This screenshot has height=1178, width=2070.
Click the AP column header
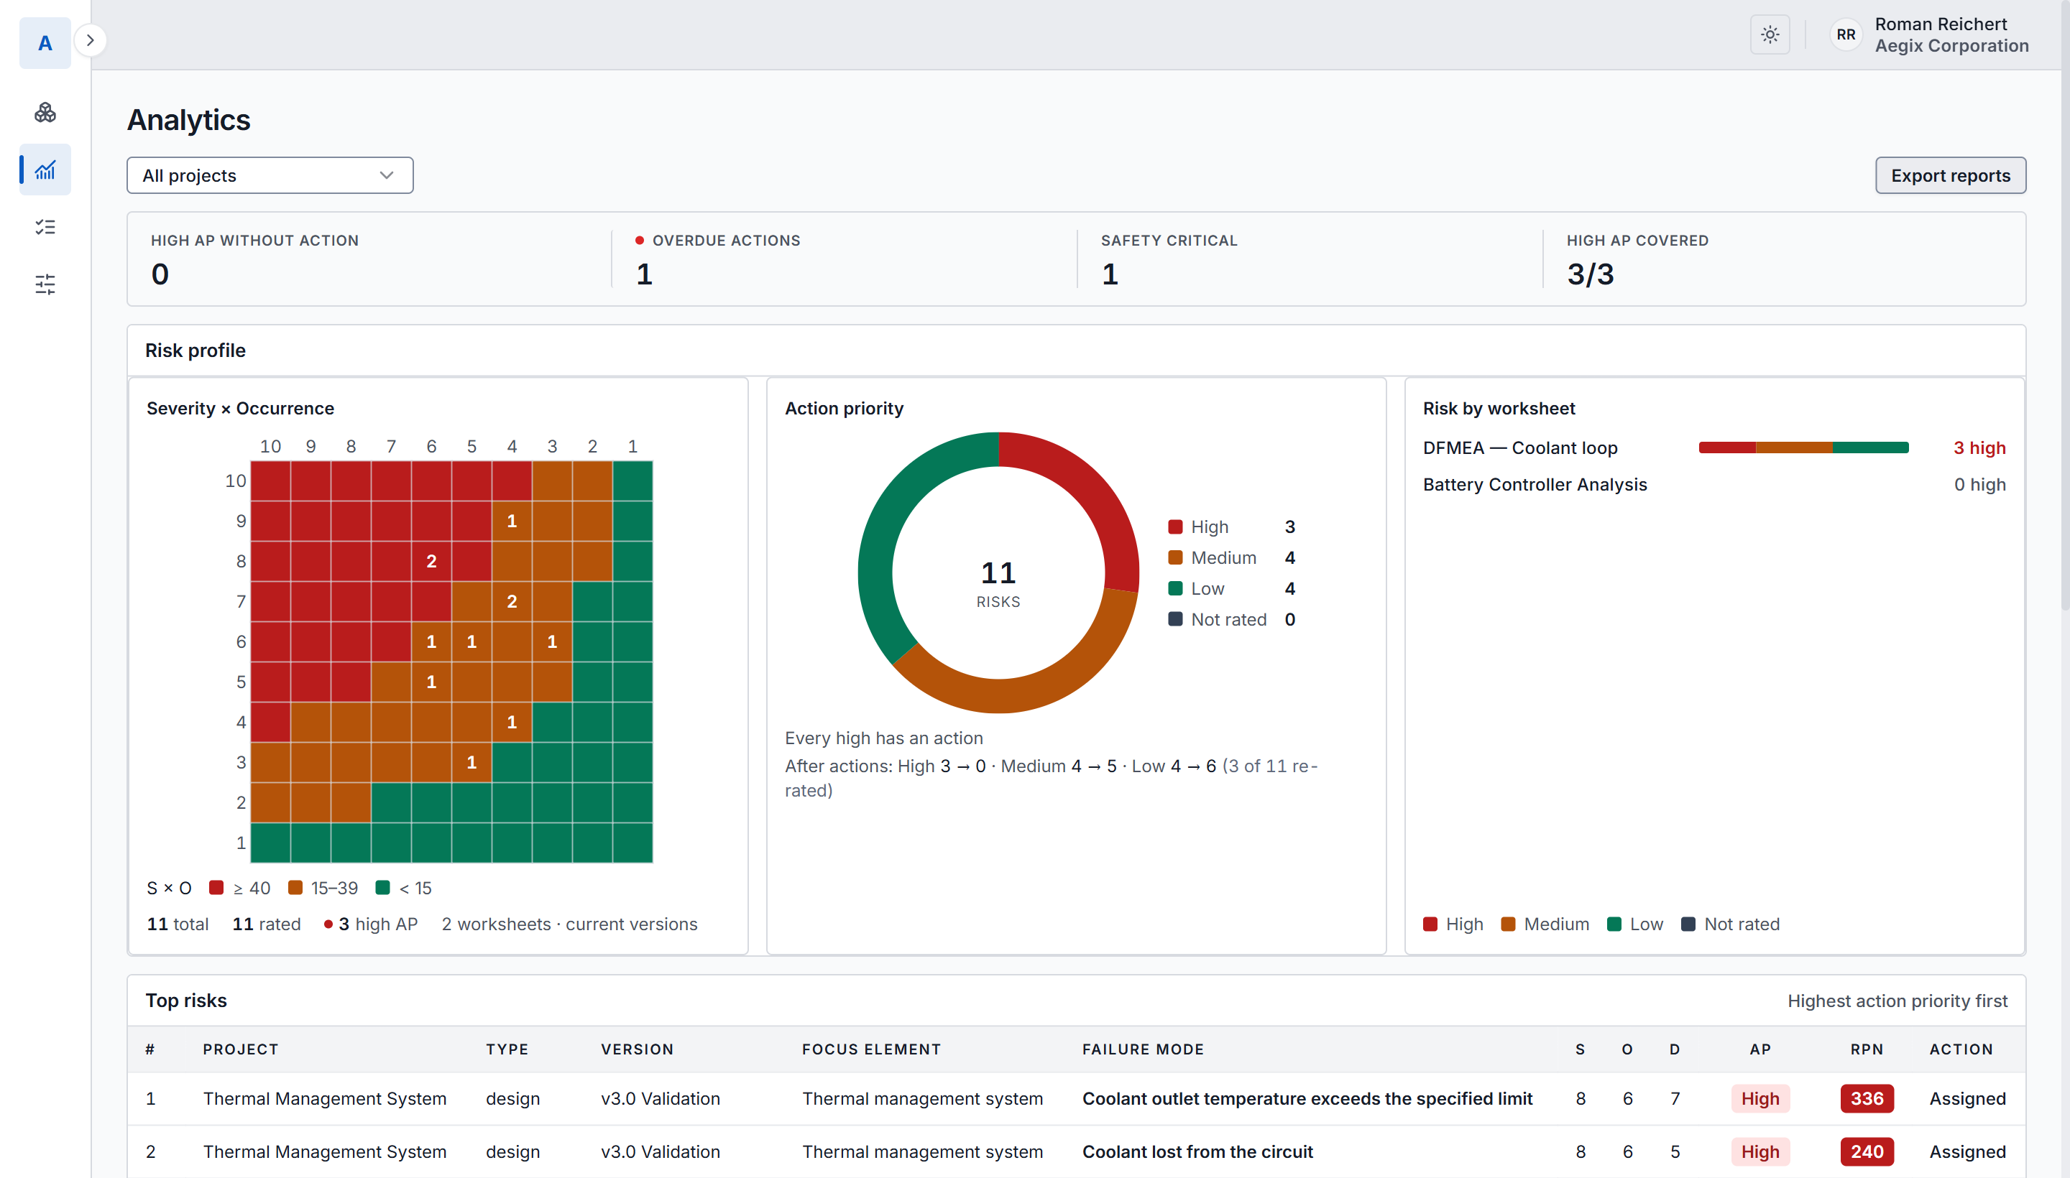pos(1760,1049)
